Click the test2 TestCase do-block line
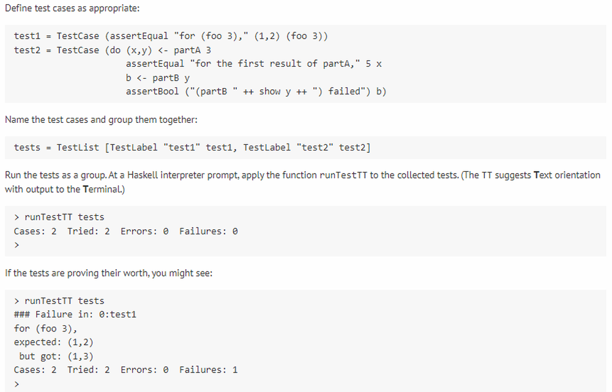 (x=113, y=50)
